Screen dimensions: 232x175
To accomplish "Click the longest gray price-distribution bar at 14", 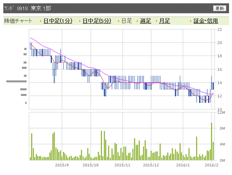I will 16,81.
